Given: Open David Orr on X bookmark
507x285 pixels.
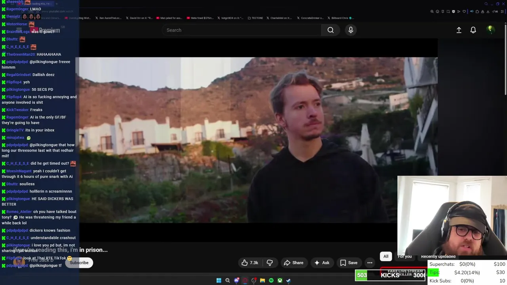Looking at the screenshot, I should pyautogui.click(x=139, y=18).
